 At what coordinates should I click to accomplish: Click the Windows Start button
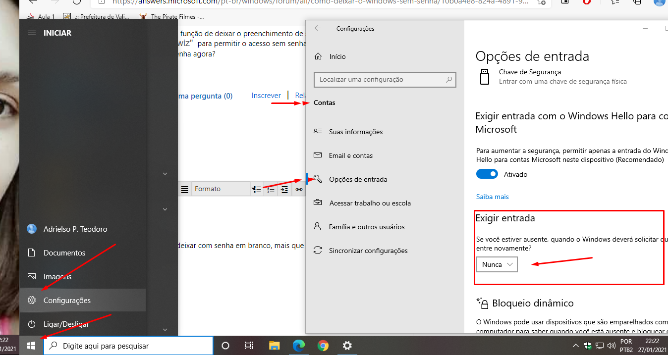click(x=31, y=346)
